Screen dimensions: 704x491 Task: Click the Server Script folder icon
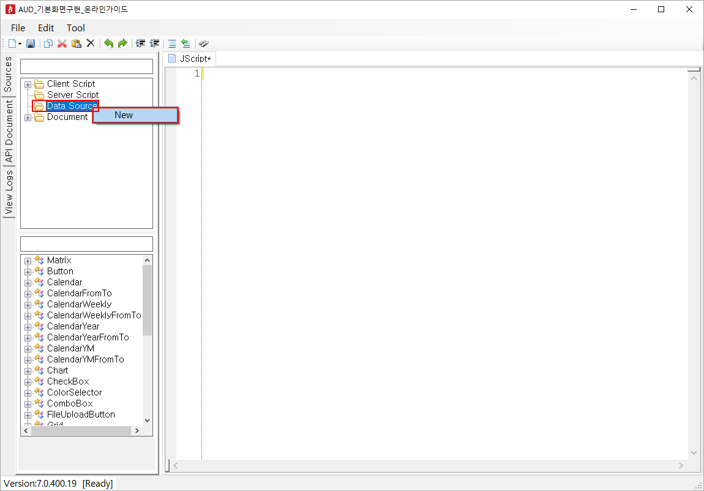click(x=40, y=95)
